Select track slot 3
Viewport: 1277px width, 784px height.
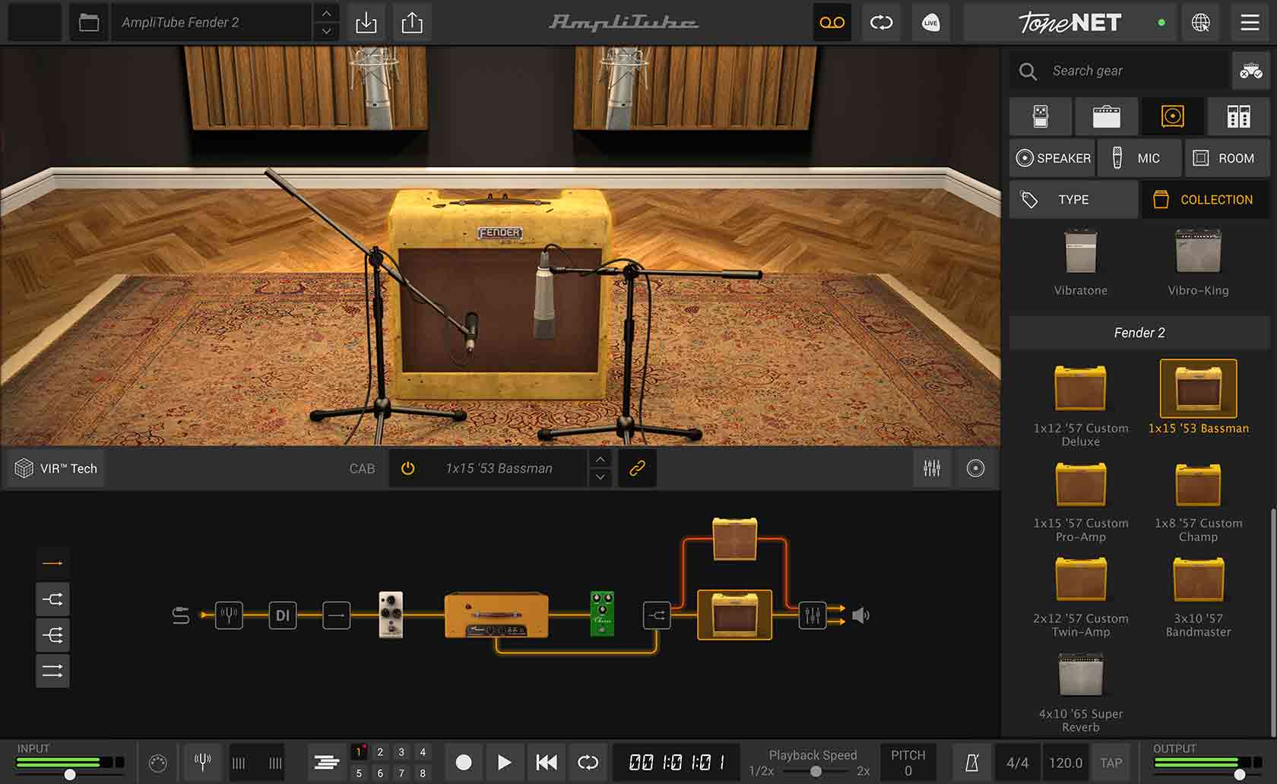(401, 752)
